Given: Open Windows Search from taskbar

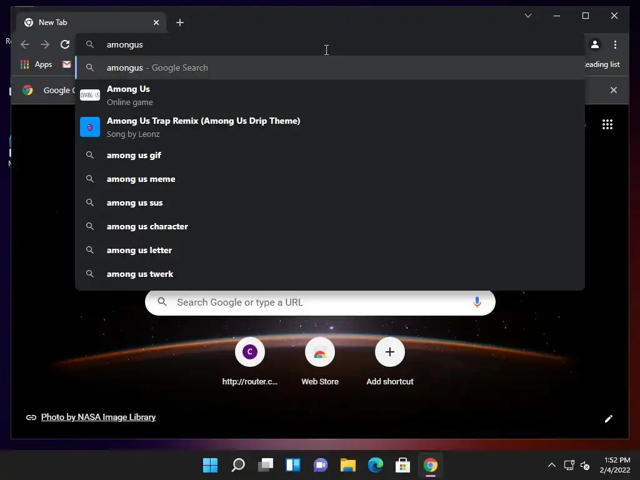Looking at the screenshot, I should pyautogui.click(x=238, y=465).
